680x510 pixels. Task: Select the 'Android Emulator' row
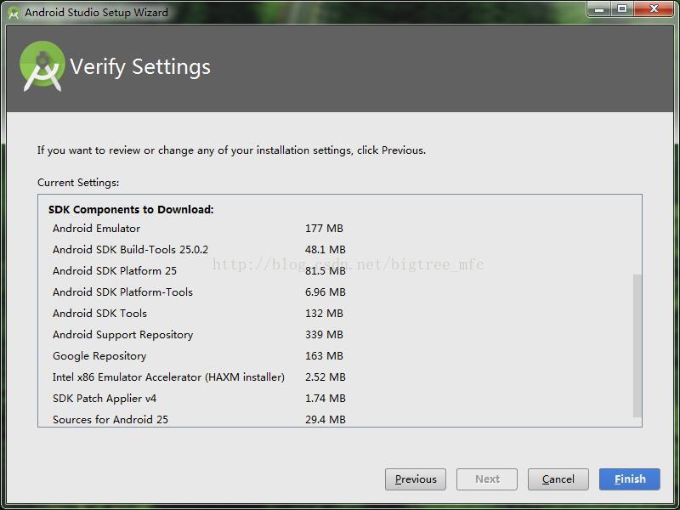click(x=96, y=228)
